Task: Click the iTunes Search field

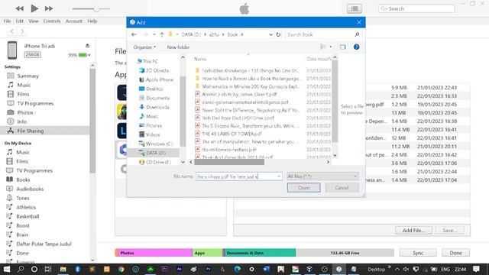Action: click(416, 8)
